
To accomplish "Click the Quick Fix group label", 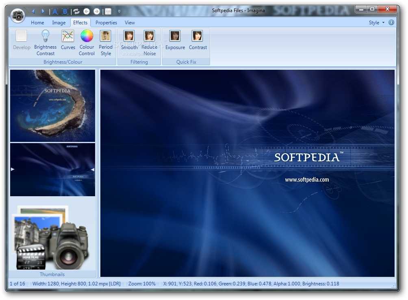I will coord(186,62).
